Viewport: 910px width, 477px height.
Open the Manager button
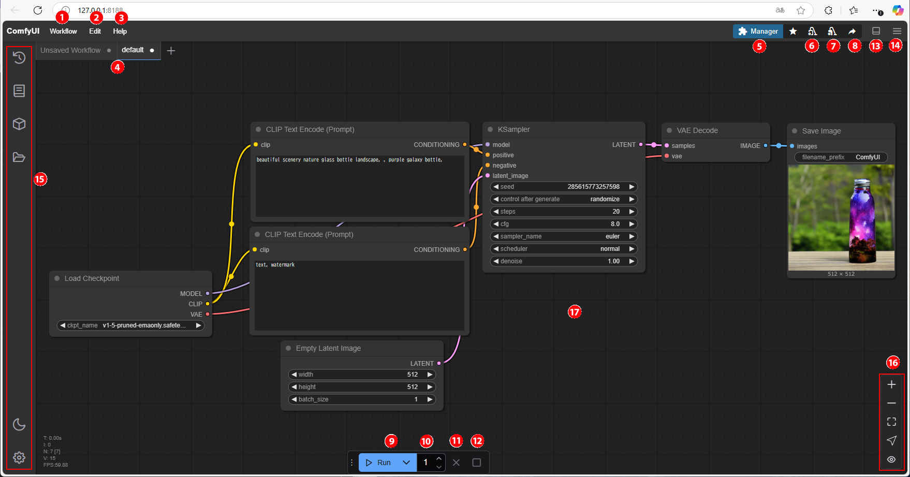click(758, 32)
